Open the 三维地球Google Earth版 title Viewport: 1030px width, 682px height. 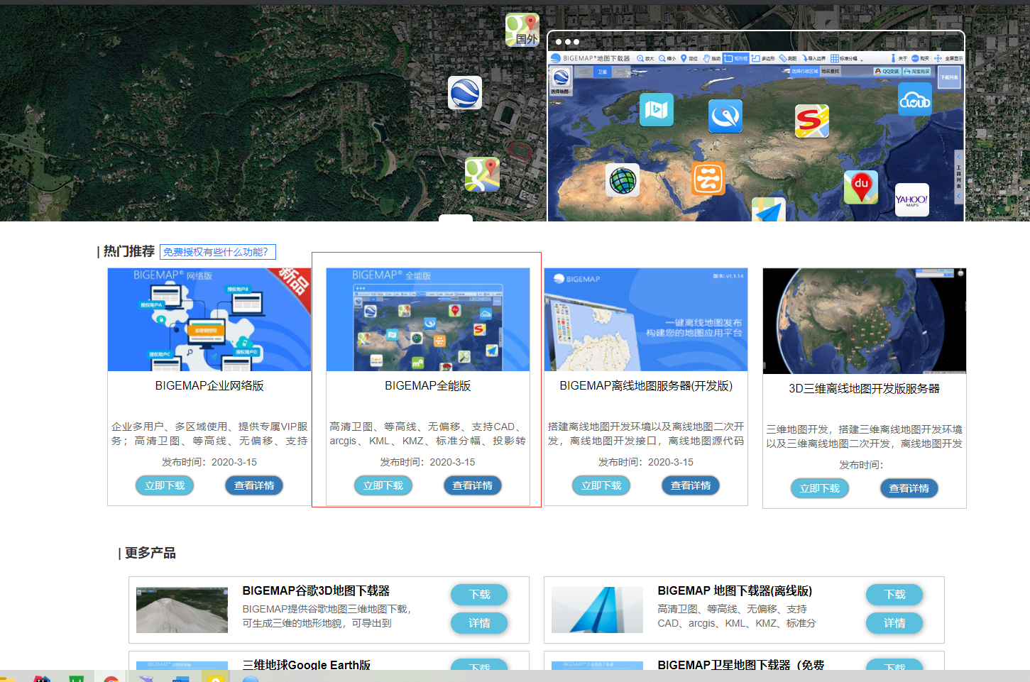point(307,664)
